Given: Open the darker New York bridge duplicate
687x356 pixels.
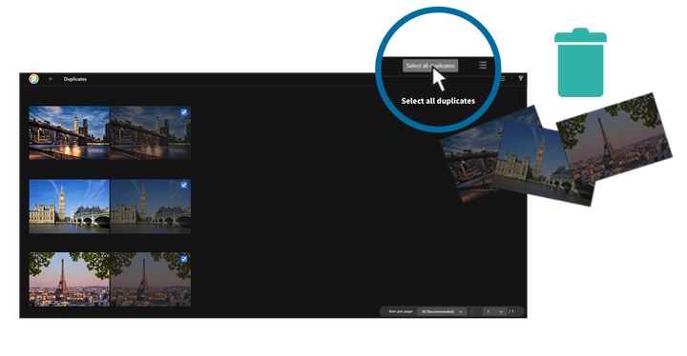Looking at the screenshot, I should click(151, 132).
